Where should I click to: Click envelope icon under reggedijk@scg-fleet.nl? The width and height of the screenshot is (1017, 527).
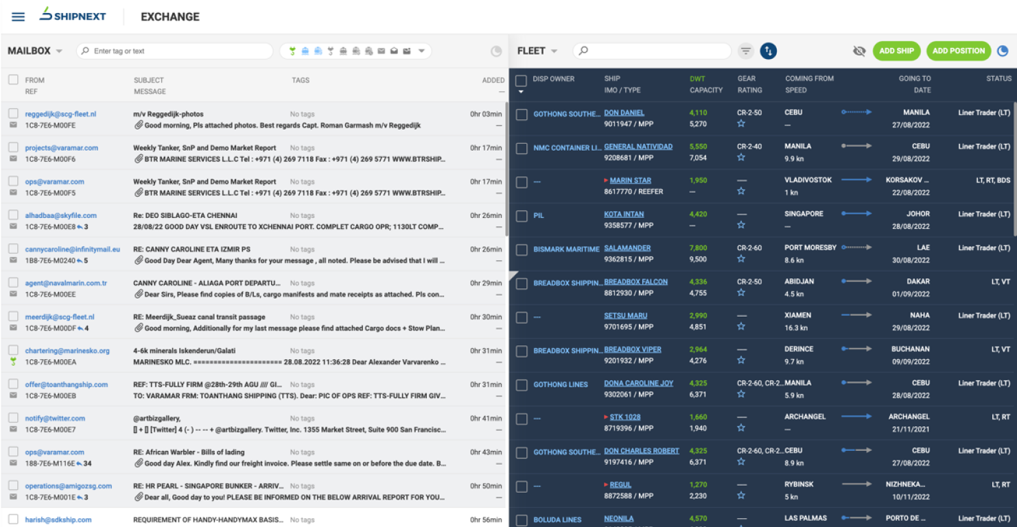pyautogui.click(x=13, y=125)
